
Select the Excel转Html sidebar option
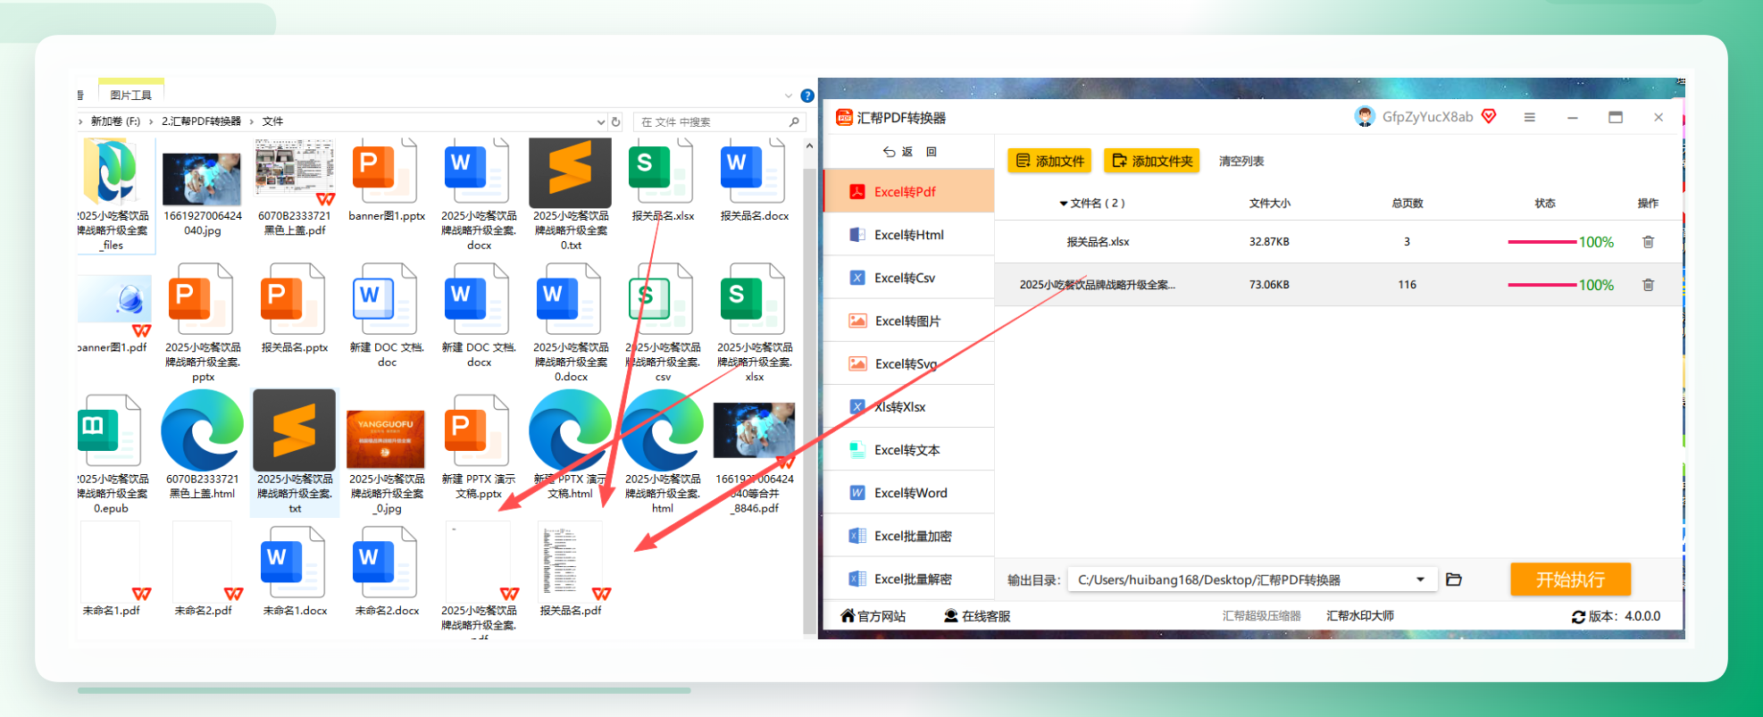pos(908,235)
